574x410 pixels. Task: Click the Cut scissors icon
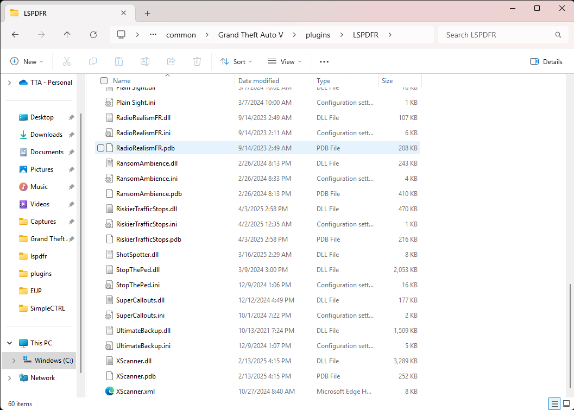(x=67, y=61)
